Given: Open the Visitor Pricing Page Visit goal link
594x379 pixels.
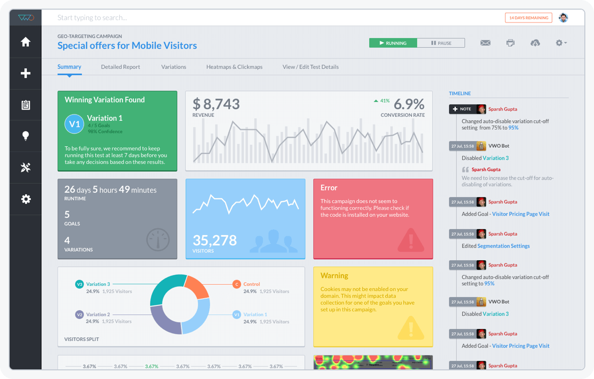Looking at the screenshot, I should tap(520, 214).
